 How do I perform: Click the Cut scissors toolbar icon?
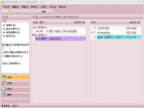[26, 12]
